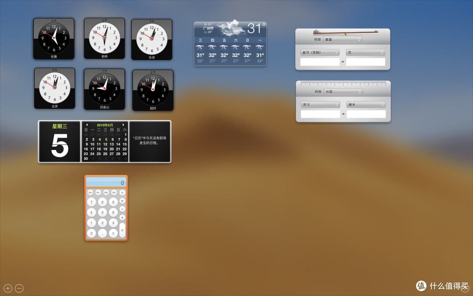
Task: Click the Tokyo (东京) clock widget
Action: tap(152, 39)
